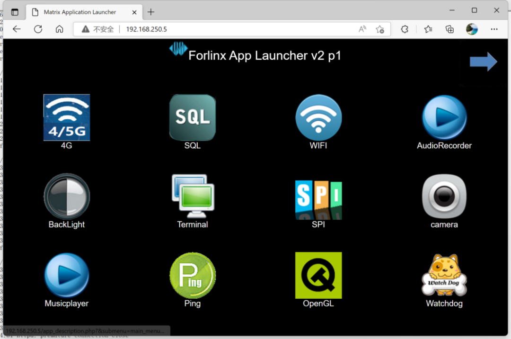The image size is (511, 339).
Task: Click the camera label text
Action: click(444, 224)
